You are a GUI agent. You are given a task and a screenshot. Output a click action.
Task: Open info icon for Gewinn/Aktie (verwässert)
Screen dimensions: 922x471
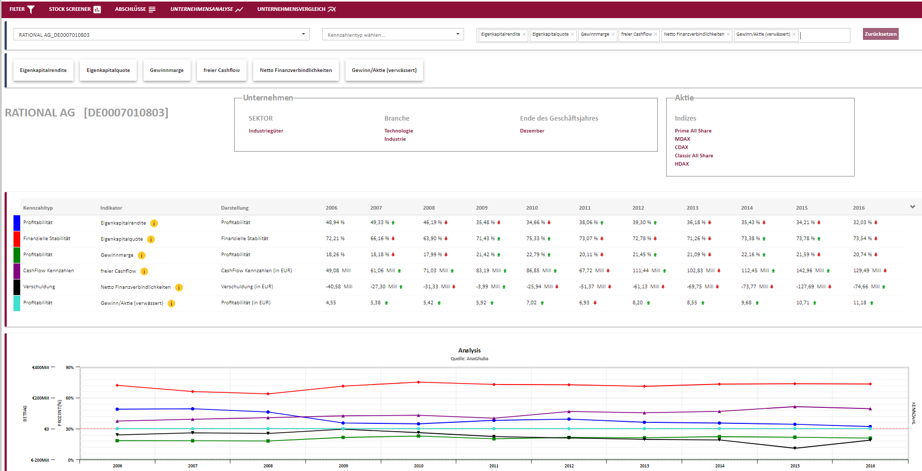click(171, 304)
